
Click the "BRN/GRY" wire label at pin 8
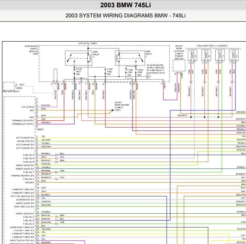pos(46,160)
